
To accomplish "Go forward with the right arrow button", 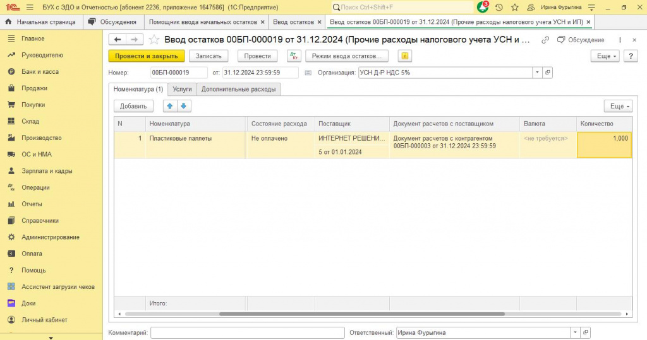I will point(135,40).
